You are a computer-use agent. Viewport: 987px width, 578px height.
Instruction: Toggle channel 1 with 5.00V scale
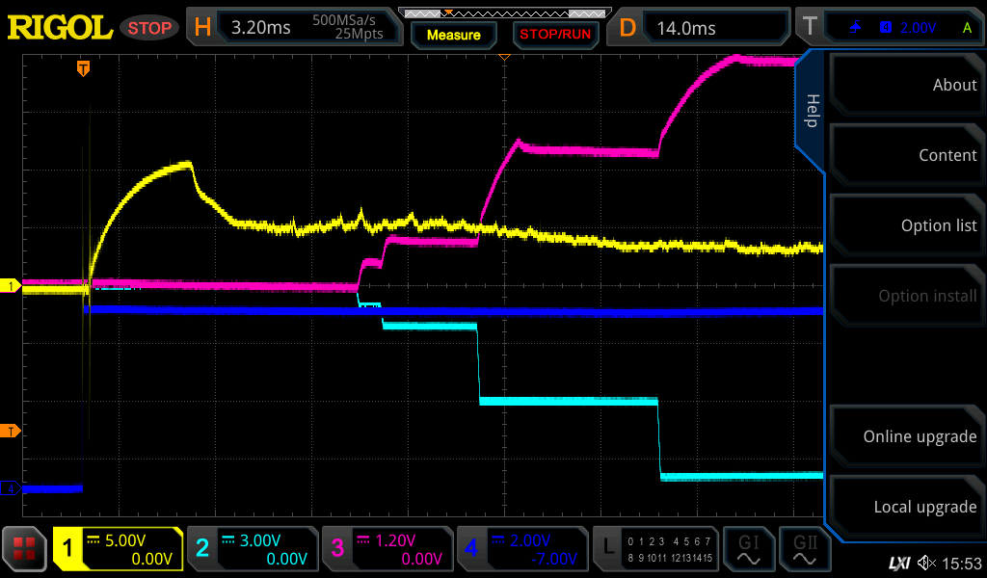[x=118, y=550]
